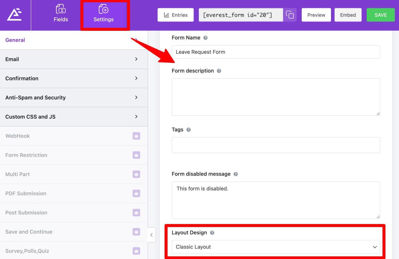Viewport: 399px width, 259px height.
Task: Click the shortcode text field
Action: pyautogui.click(x=241, y=15)
